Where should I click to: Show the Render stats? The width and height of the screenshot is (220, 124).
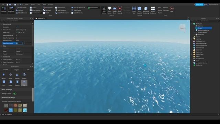tap(160, 10)
